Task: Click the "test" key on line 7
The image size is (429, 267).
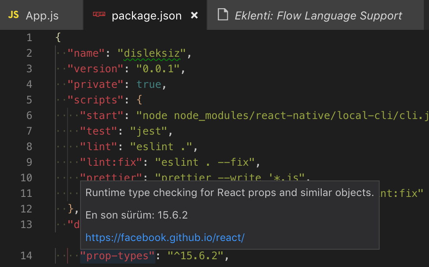Action: [99, 131]
